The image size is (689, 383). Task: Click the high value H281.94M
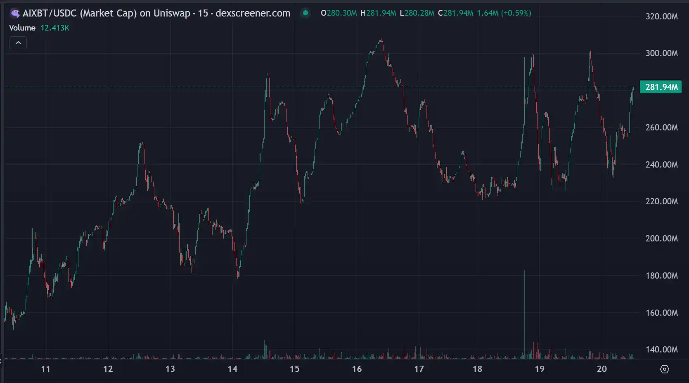tap(378, 13)
